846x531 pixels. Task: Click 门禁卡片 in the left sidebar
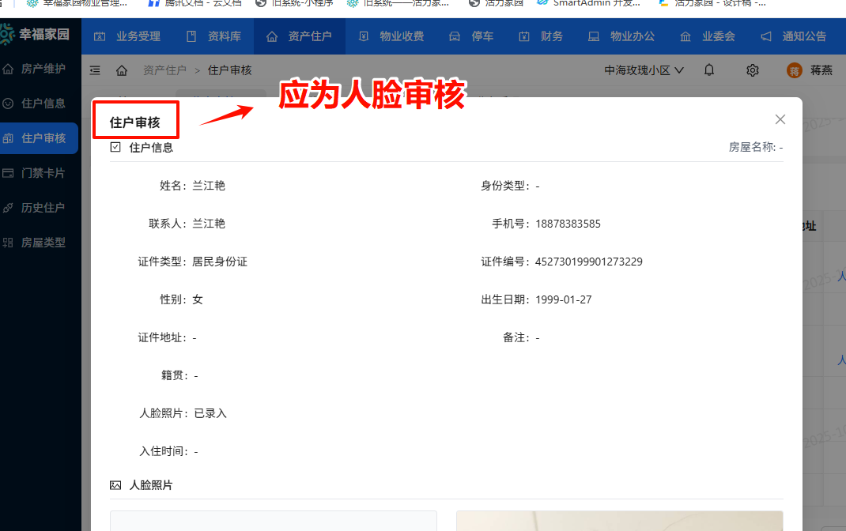click(40, 172)
